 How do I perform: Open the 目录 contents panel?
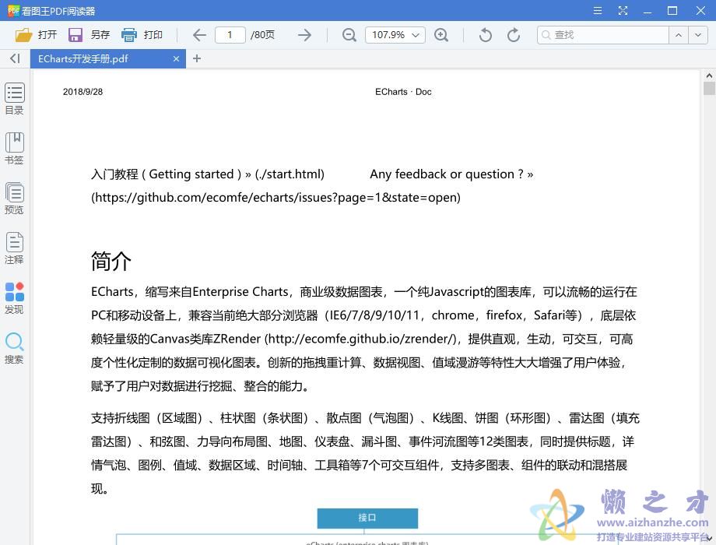(x=15, y=99)
